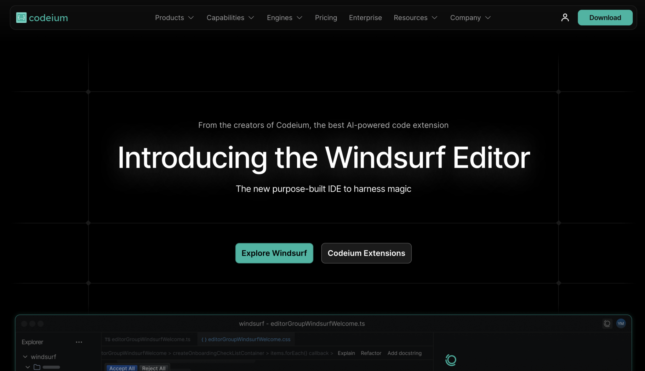Switch to editorGroupWindsurfWelcome.css tab
The image size is (645, 371).
click(x=246, y=340)
